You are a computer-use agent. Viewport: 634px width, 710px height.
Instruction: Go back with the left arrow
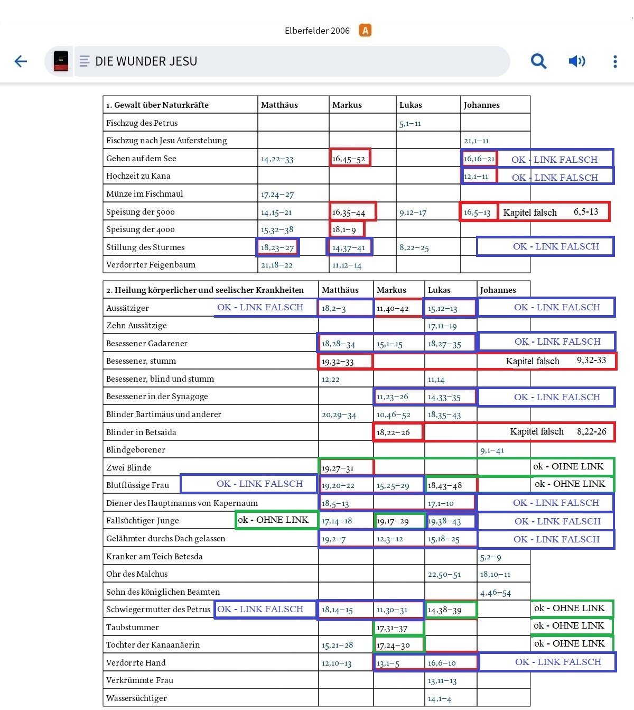pos(21,61)
